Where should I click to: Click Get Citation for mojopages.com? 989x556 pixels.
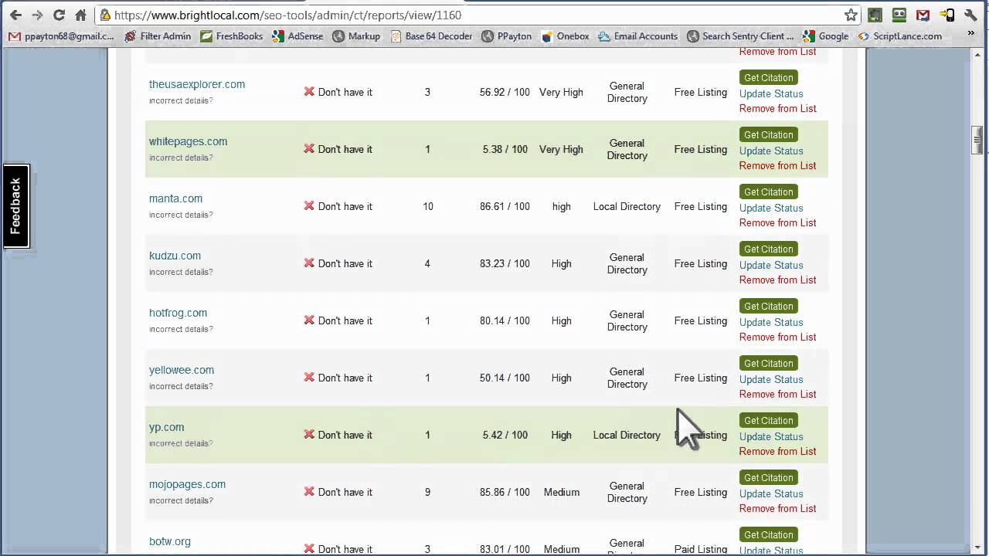[768, 477]
